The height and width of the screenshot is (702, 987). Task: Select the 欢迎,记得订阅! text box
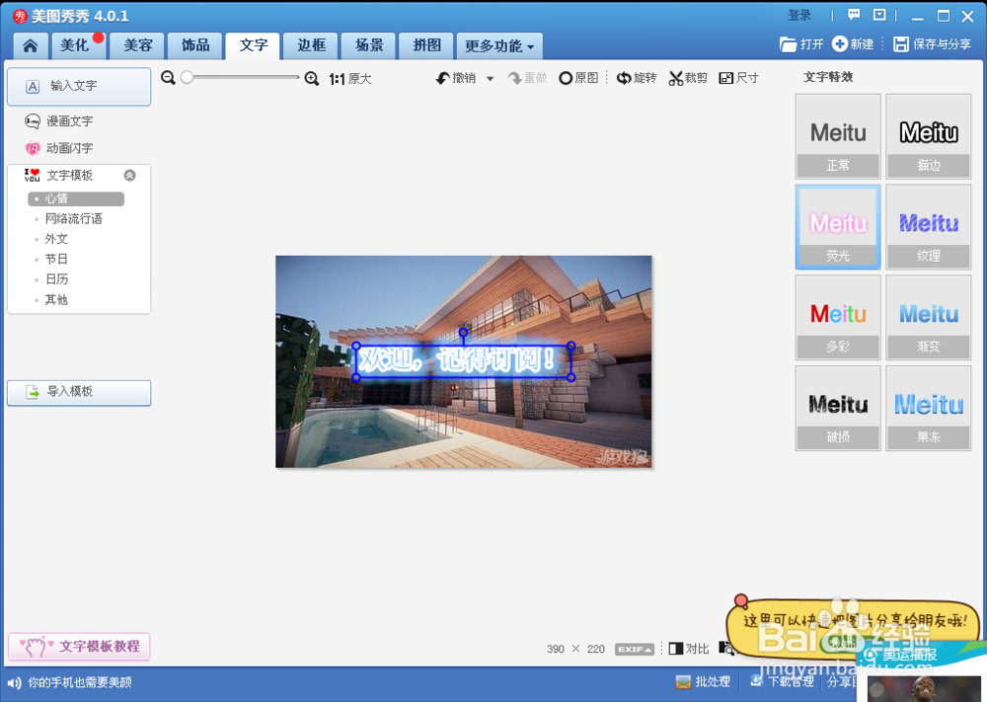[x=464, y=361]
